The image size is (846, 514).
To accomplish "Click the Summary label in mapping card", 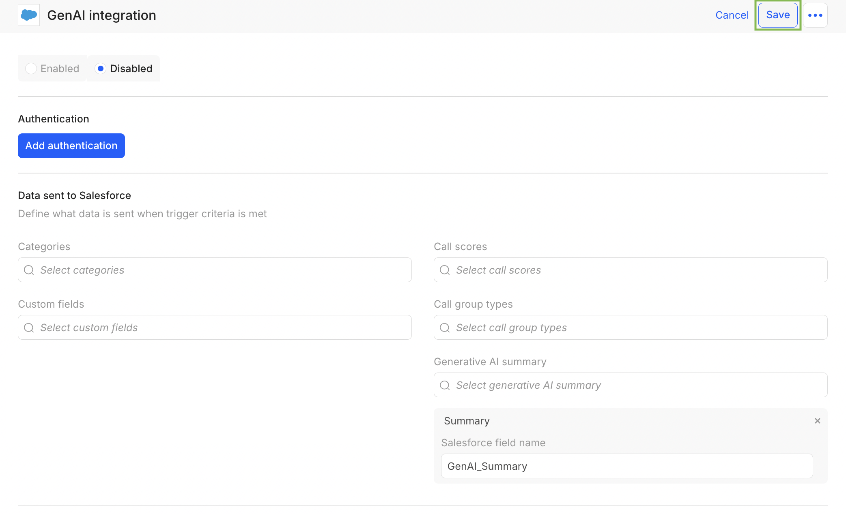I will [x=467, y=421].
